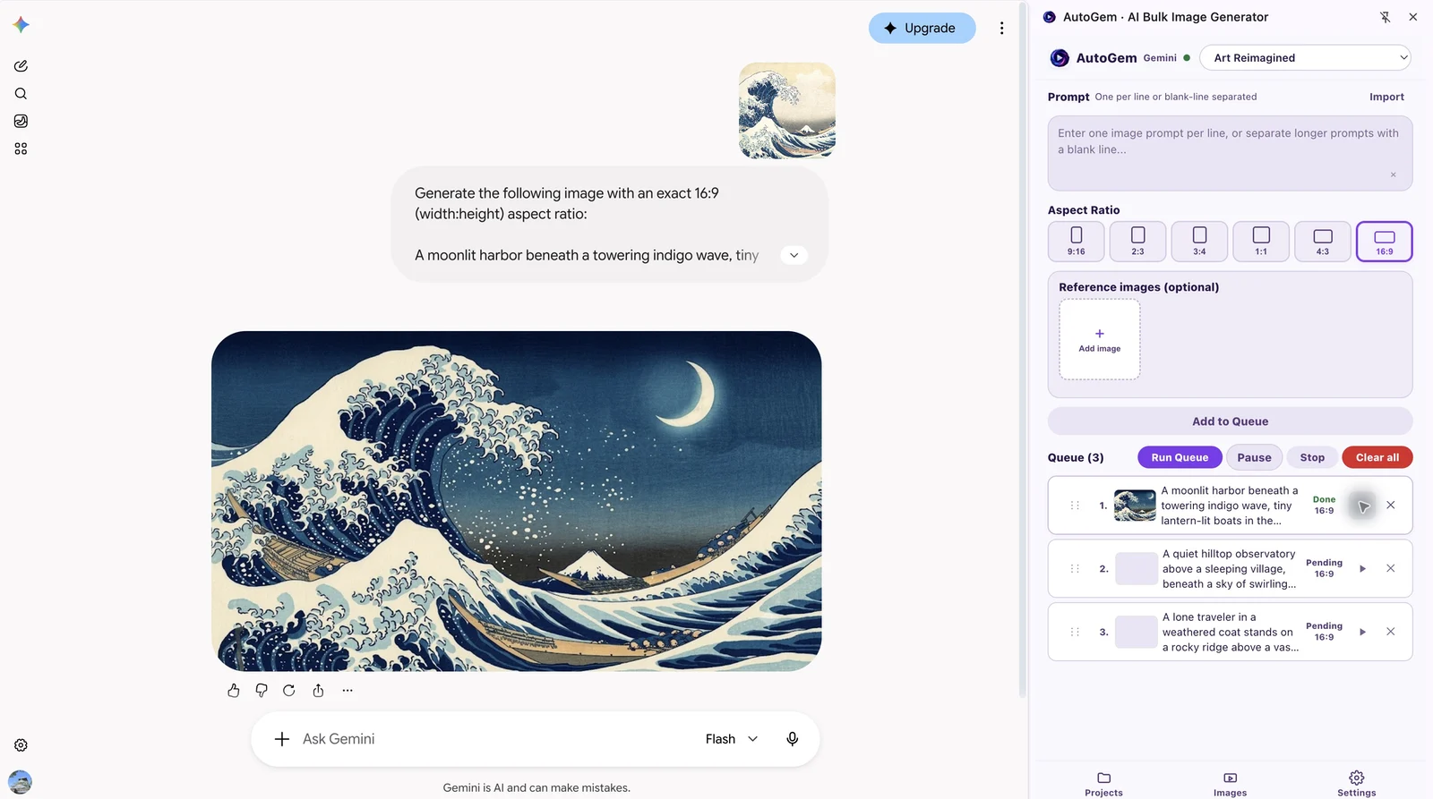
Task: Click the Run Queue button
Action: point(1180,458)
